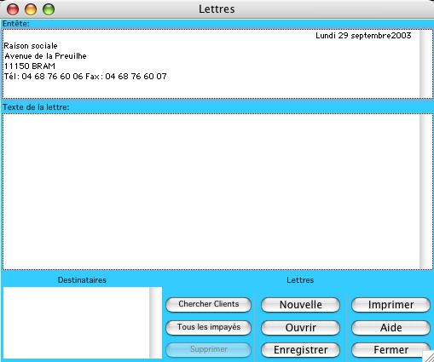434x362 pixels.
Task: Click the Destinataires list scrollbar
Action: click(155, 323)
